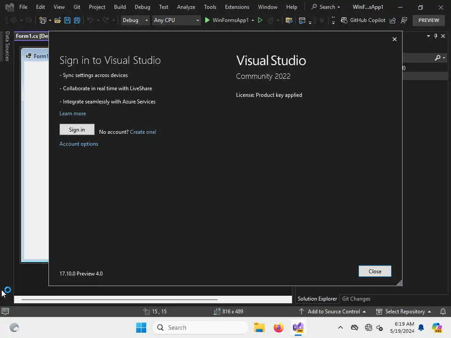Select the Form1.cs design tab
The width and height of the screenshot is (451, 338).
[x=32, y=36]
